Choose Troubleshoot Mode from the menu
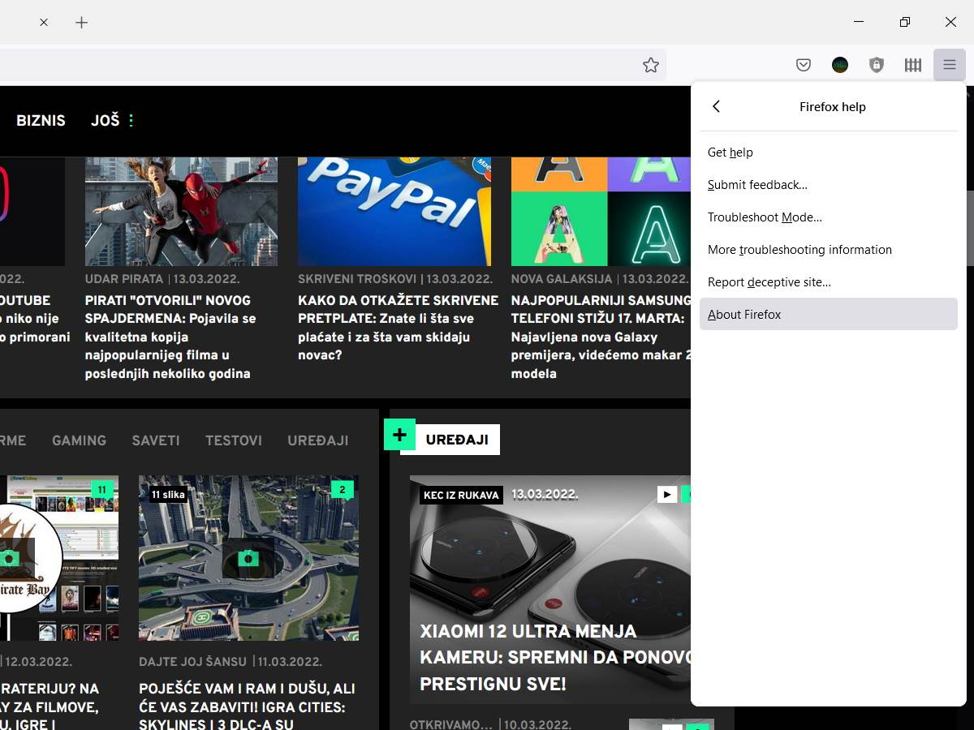Viewport: 974px width, 730px height. coord(765,217)
